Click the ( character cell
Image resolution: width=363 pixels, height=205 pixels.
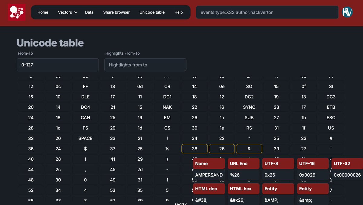(85, 159)
